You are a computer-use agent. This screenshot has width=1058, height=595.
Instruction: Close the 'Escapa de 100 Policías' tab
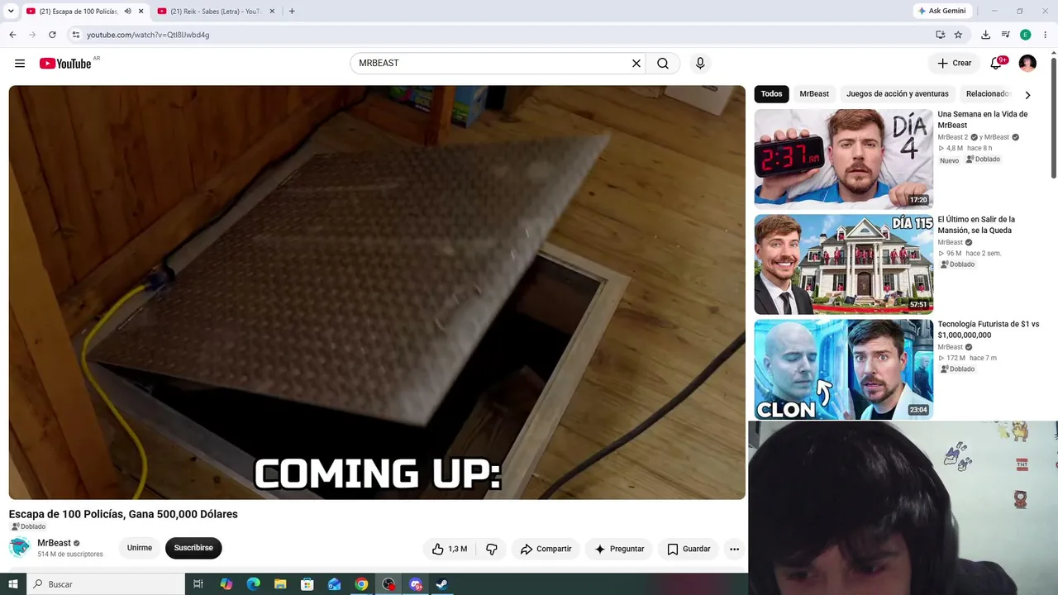tap(141, 12)
